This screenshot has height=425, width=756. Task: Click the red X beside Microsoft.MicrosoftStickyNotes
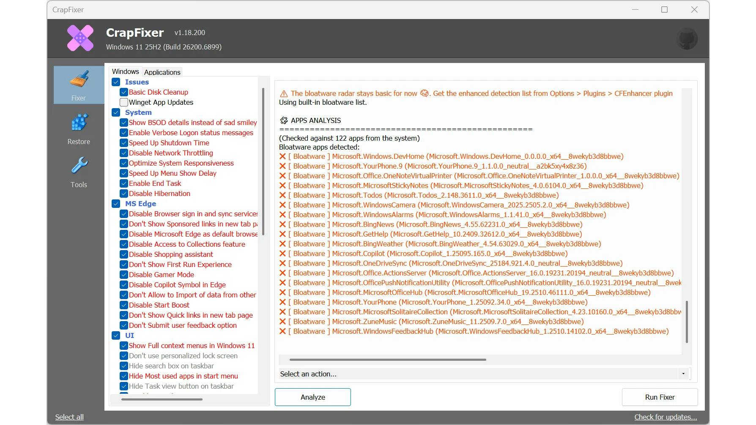(282, 186)
